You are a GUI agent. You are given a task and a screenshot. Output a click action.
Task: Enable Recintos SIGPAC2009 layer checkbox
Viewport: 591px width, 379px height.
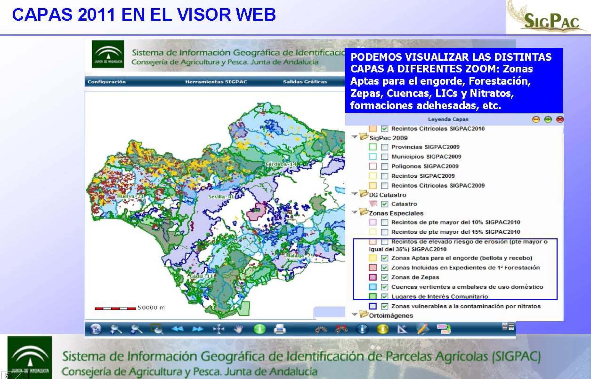[384, 176]
